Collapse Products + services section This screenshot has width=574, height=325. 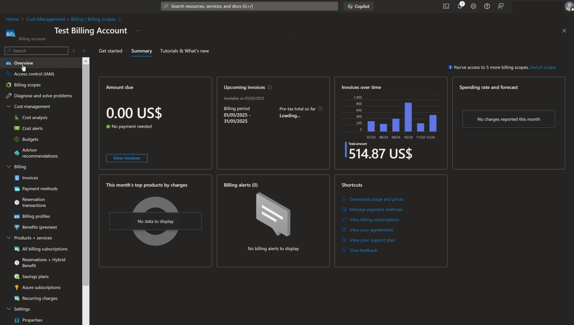pos(9,238)
